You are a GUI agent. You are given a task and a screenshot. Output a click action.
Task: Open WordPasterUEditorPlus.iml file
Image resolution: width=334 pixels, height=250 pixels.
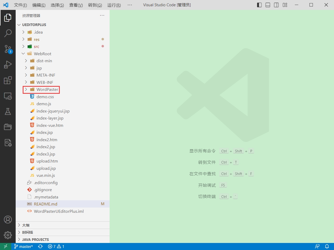(63, 211)
